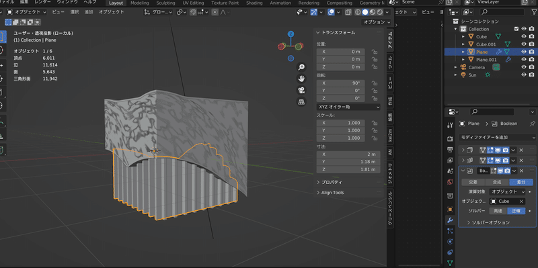Screen dimensions: 538x268
Task: Click the zoom magnifier in the viewport
Action: [x=301, y=66]
